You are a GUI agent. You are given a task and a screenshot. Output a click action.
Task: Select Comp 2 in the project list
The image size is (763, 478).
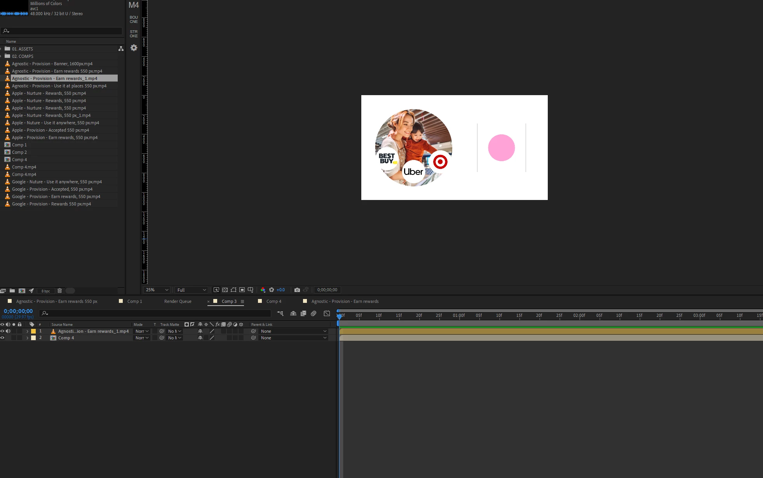coord(19,152)
